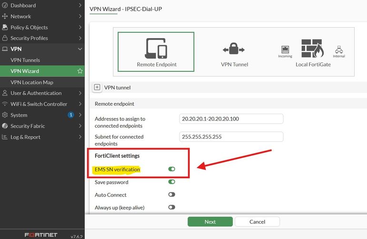367x239 pixels.
Task: Click the FortiClient settings heading
Action: click(x=117, y=156)
